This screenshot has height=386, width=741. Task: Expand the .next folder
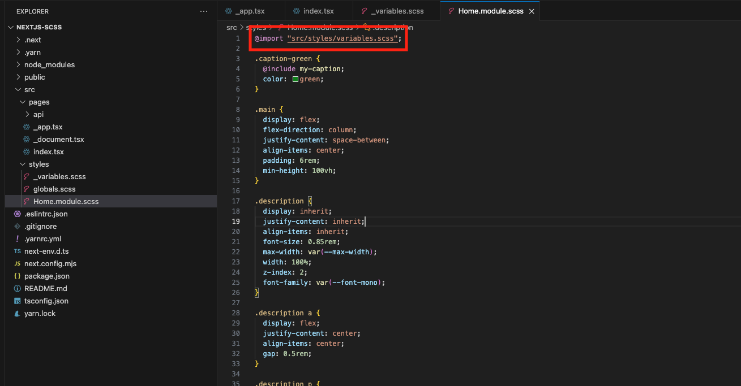[18, 40]
